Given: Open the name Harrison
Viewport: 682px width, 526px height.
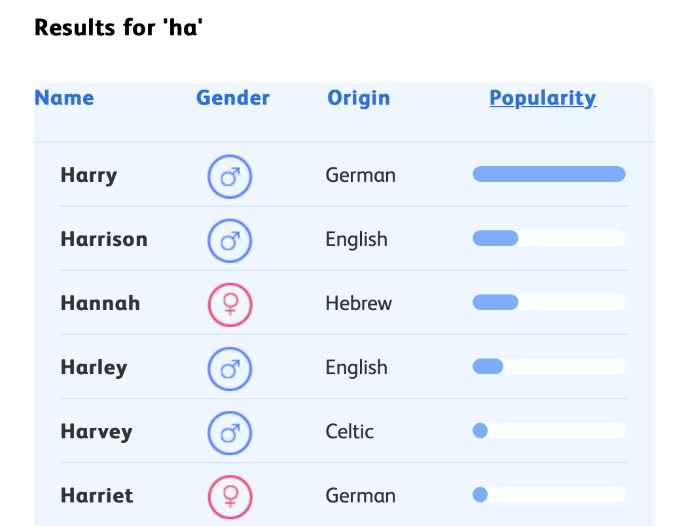Looking at the screenshot, I should point(104,239).
